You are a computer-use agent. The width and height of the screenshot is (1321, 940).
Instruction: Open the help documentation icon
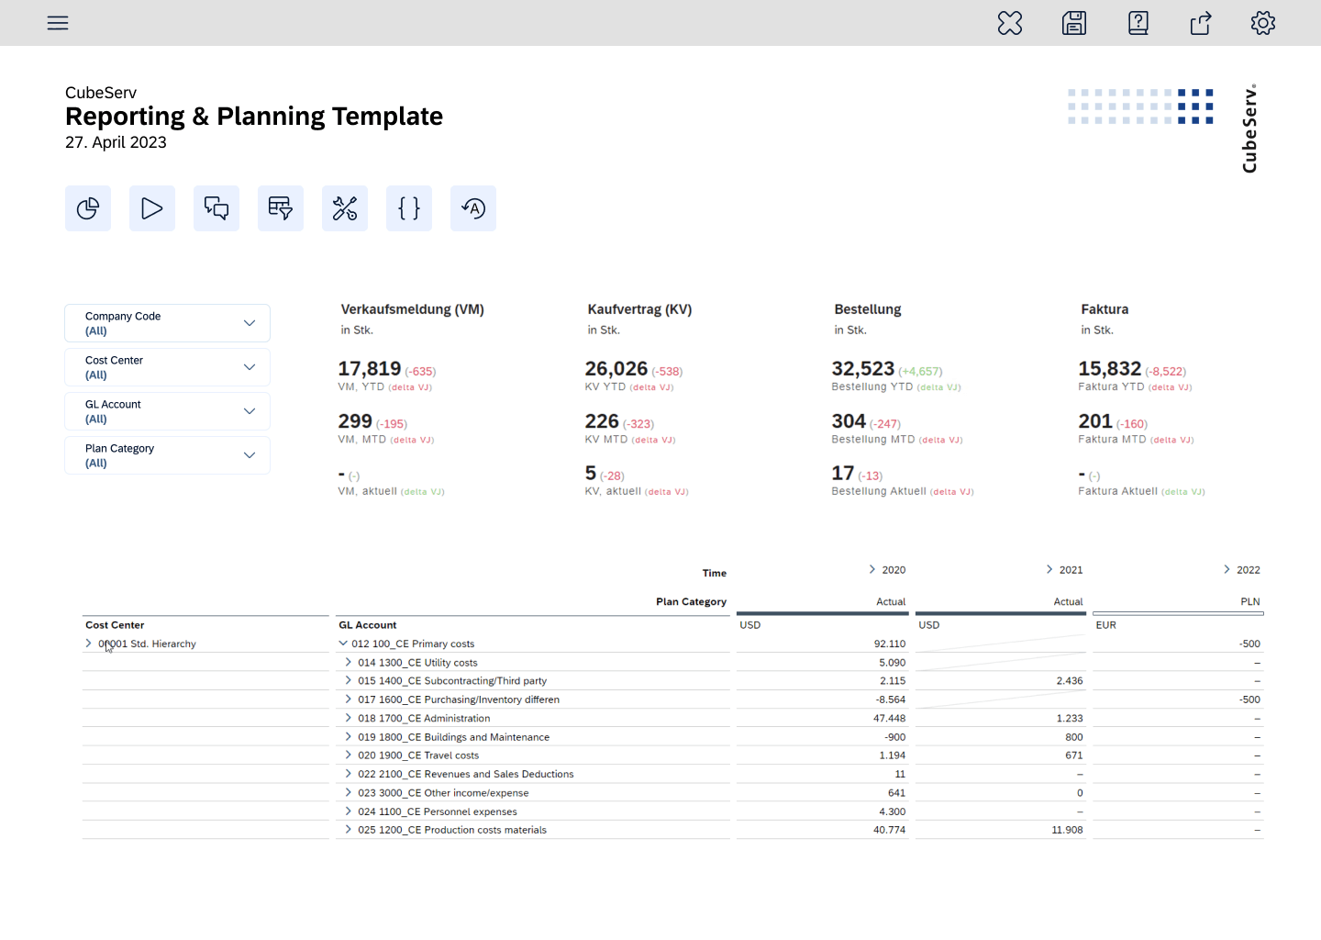click(1138, 23)
